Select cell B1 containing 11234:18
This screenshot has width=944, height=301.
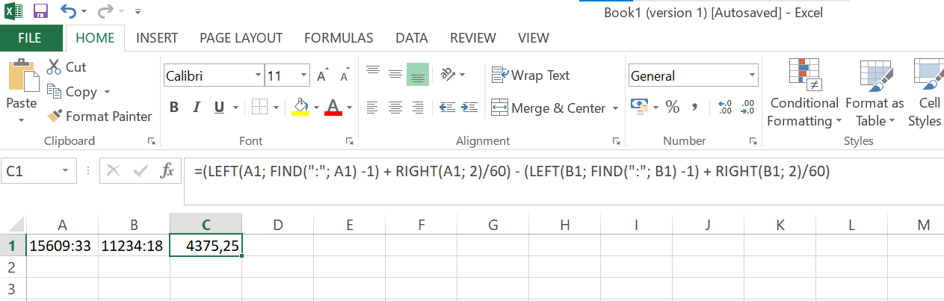(134, 245)
